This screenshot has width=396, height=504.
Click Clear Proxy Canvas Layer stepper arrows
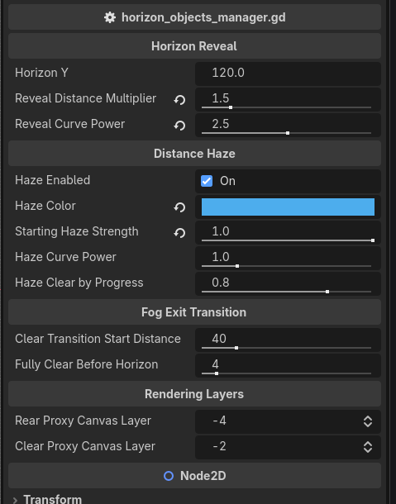pos(368,447)
